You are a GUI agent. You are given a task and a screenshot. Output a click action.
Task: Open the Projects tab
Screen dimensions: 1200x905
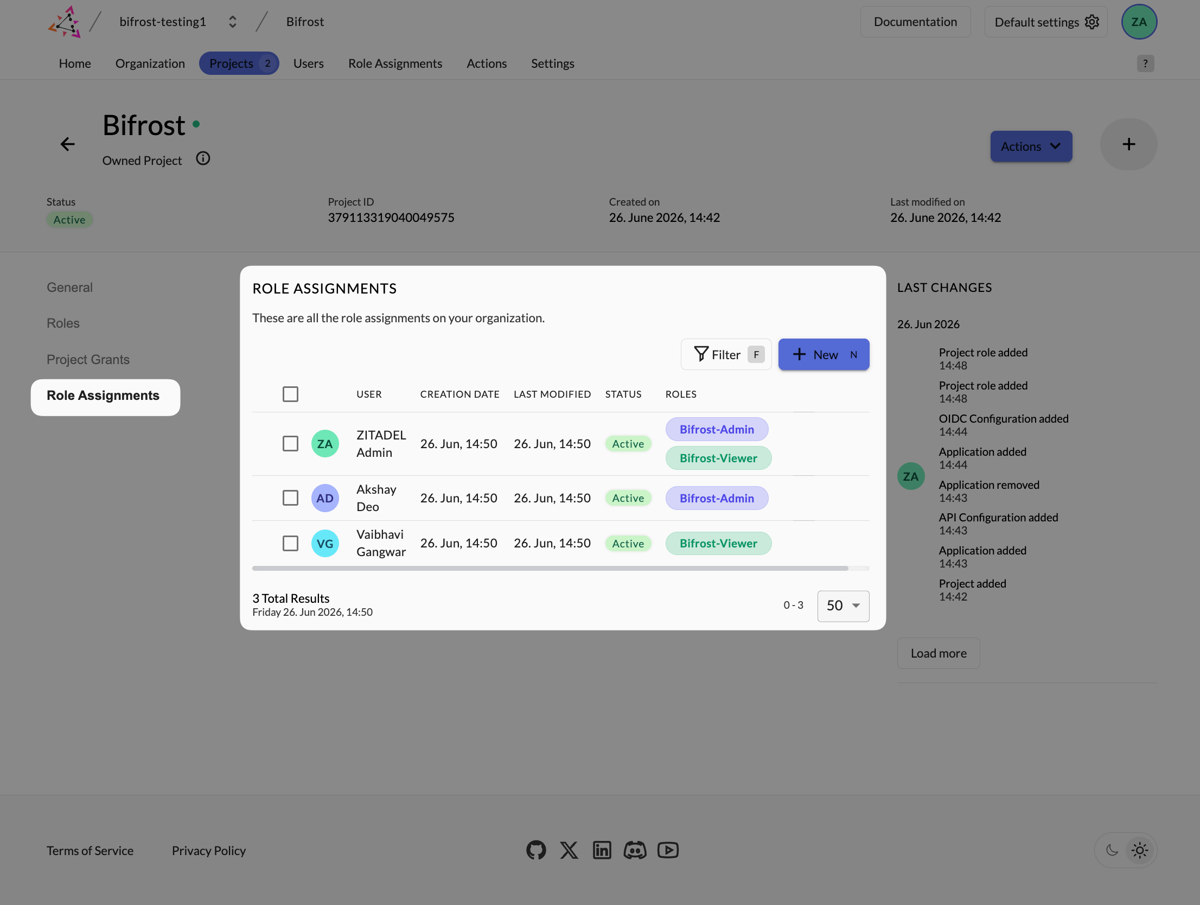(239, 63)
